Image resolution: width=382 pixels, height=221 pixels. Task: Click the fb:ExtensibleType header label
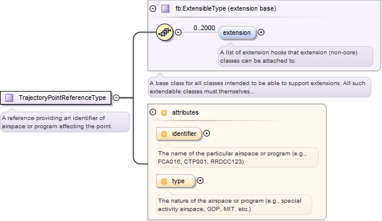(226, 8)
